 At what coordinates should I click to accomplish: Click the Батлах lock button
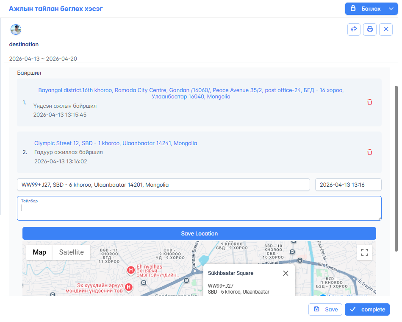tap(365, 9)
